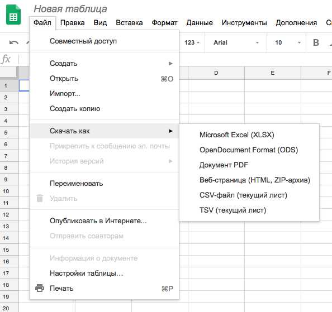Screen dimensions: 332x312
Task: Click the printer icon next to Печать
Action: point(40,288)
